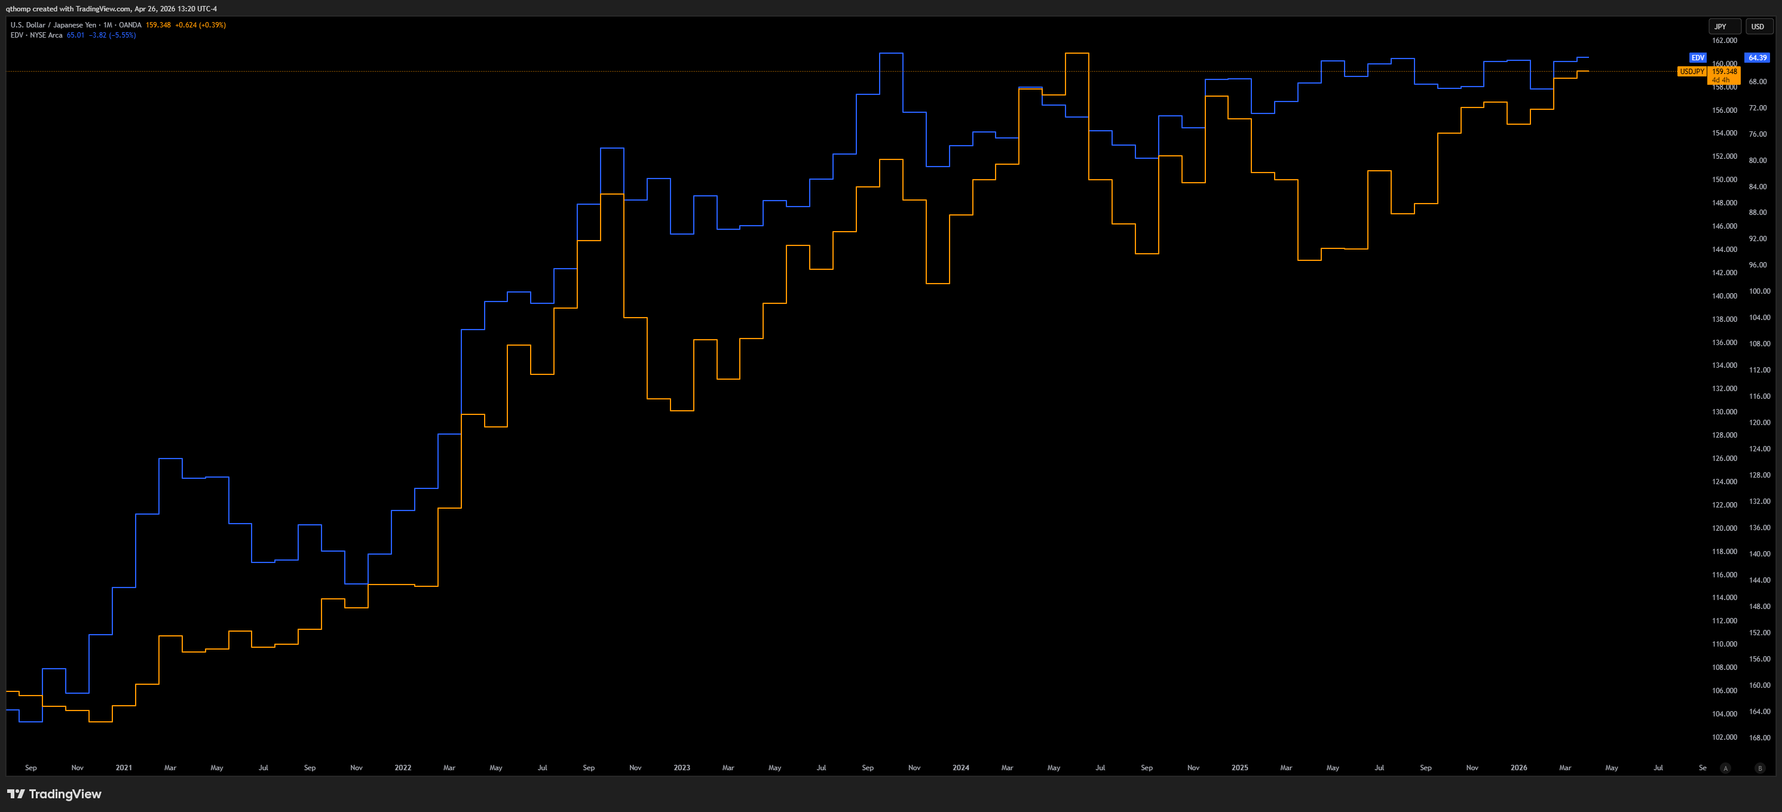Click the 2026 label on time axis
Image resolution: width=1782 pixels, height=812 pixels.
point(1518,768)
